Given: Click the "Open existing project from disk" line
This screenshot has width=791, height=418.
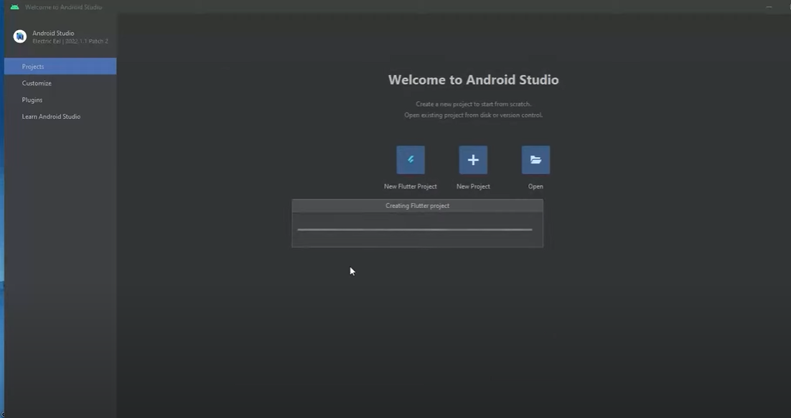Looking at the screenshot, I should [x=473, y=115].
